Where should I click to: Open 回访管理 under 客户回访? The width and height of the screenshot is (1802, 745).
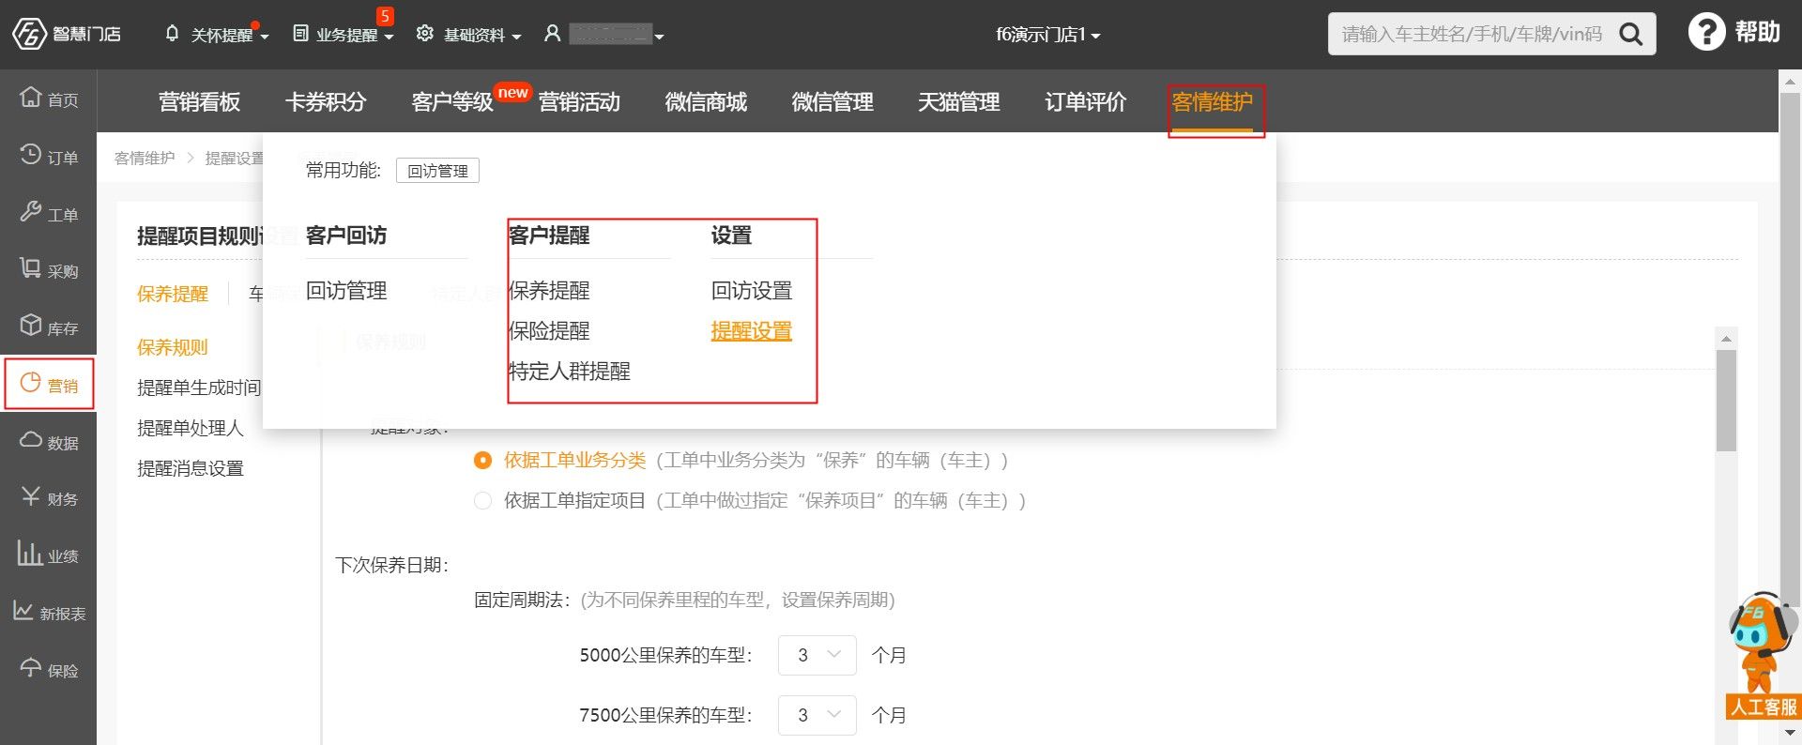click(346, 291)
